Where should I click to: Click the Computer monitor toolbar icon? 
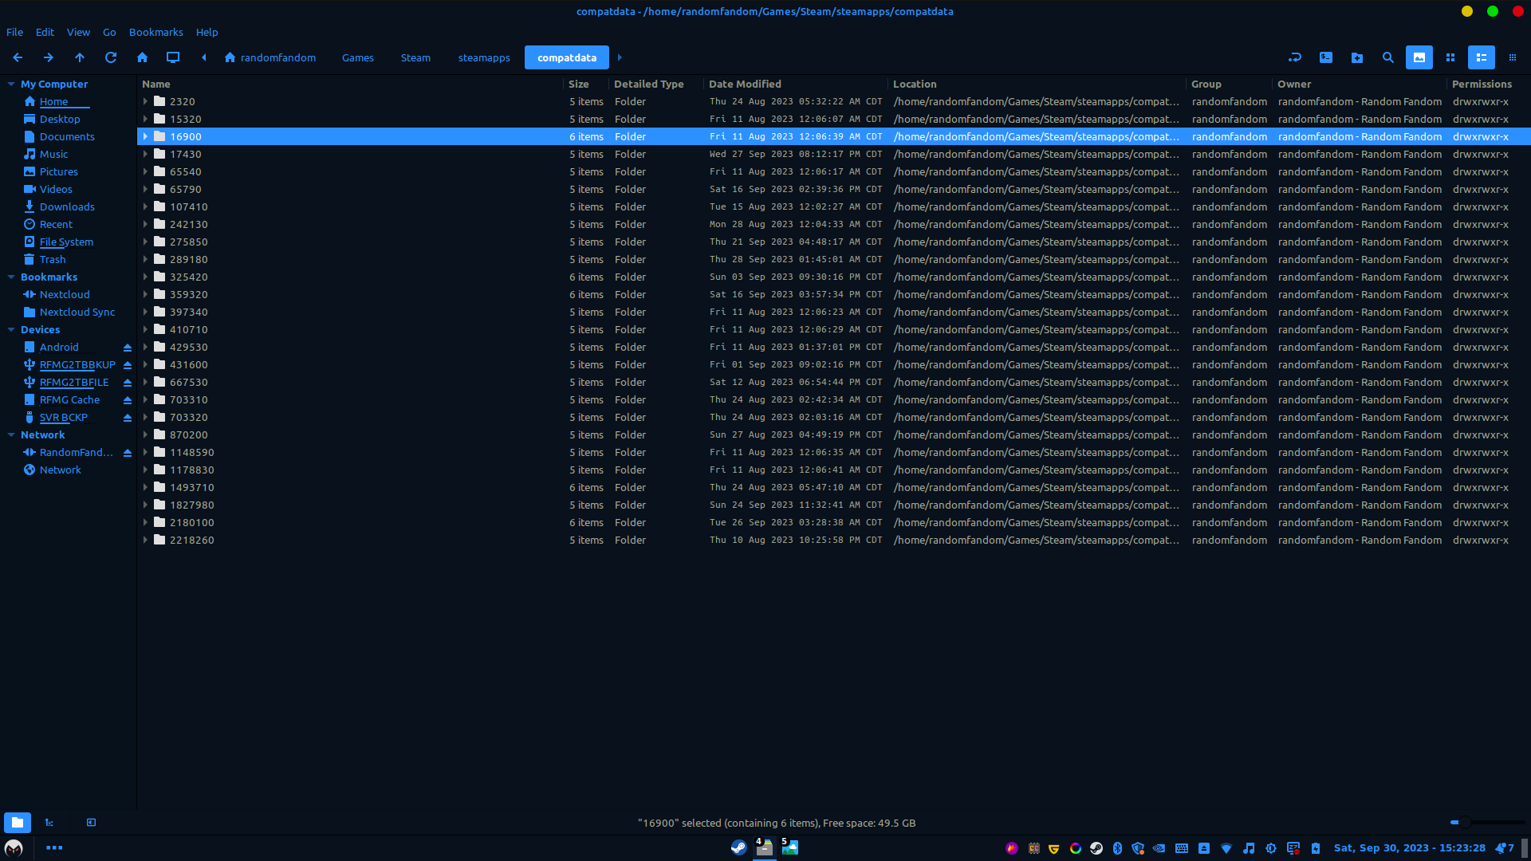[173, 57]
